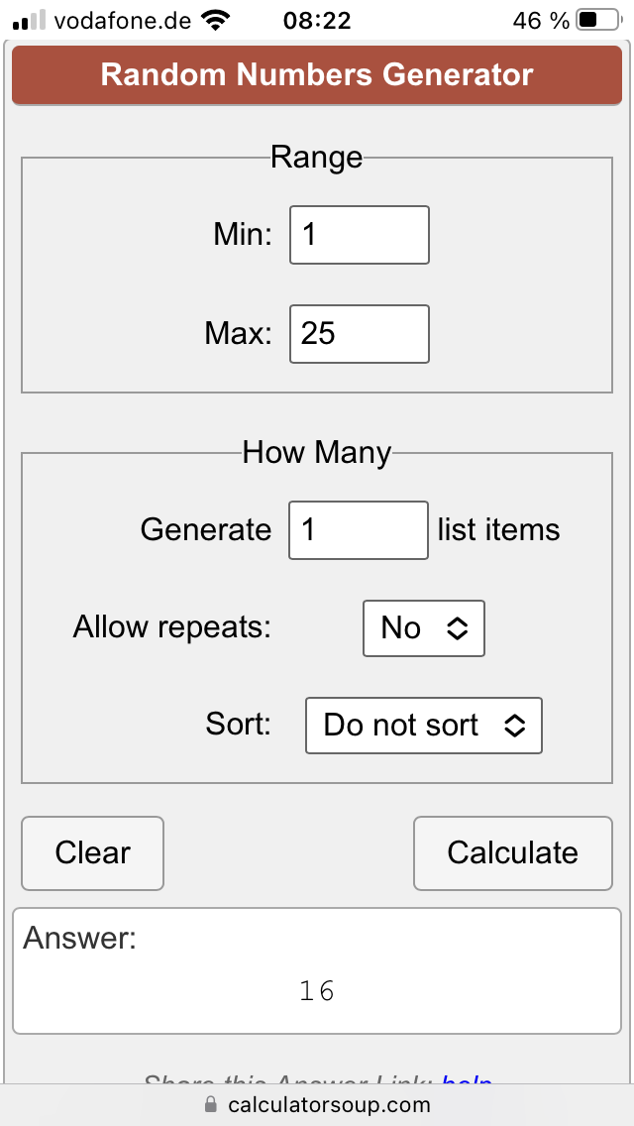Tap the battery icon in status bar
Viewport: 634px width, 1126px height.
(x=599, y=20)
